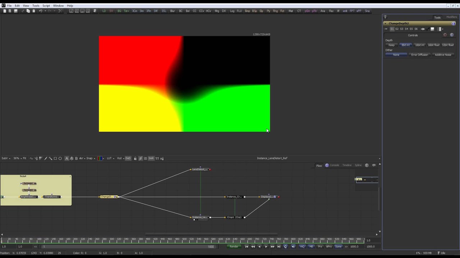This screenshot has width=460, height=258.
Task: Add a Resize tool via Rsz button
Action: (331, 11)
